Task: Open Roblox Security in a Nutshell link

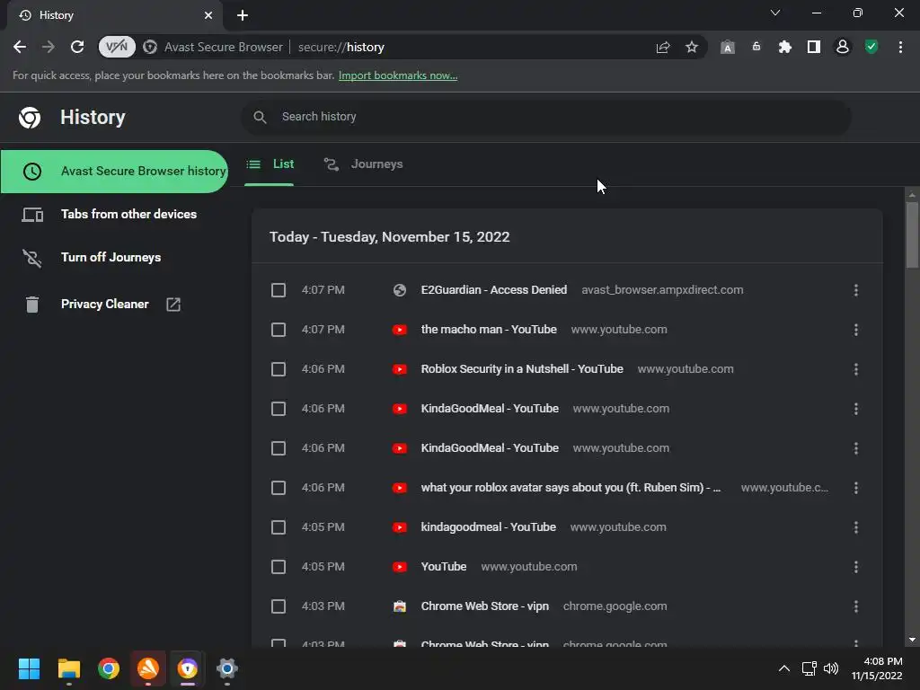Action: coord(522,369)
